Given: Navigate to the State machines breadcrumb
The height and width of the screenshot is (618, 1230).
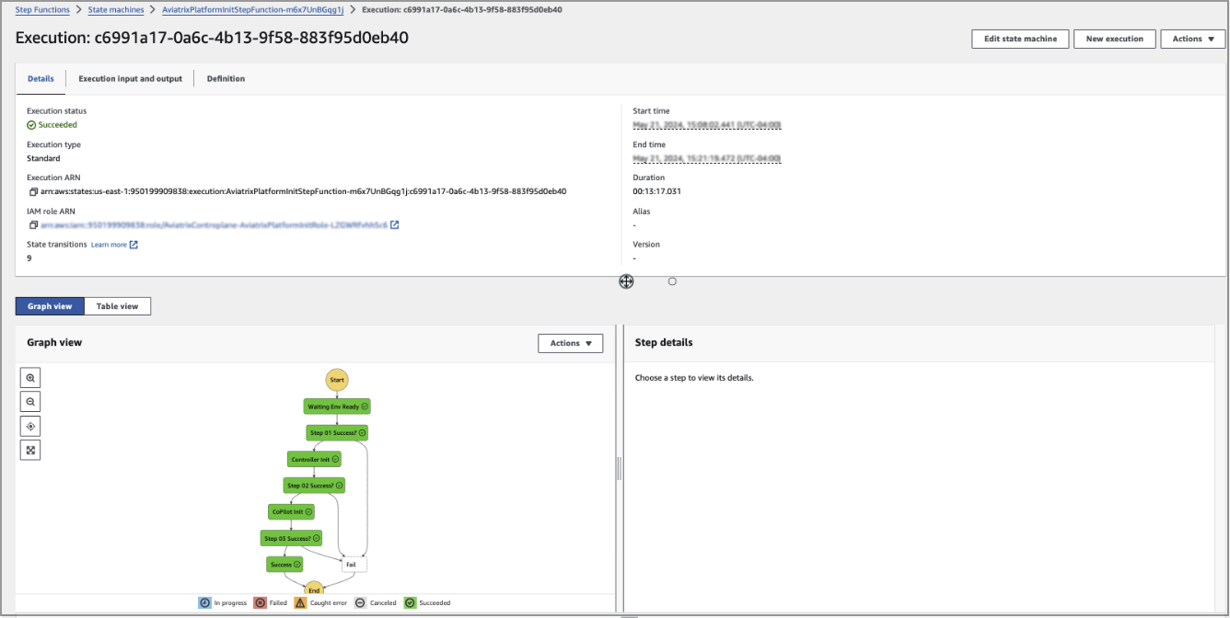Looking at the screenshot, I should (x=116, y=10).
